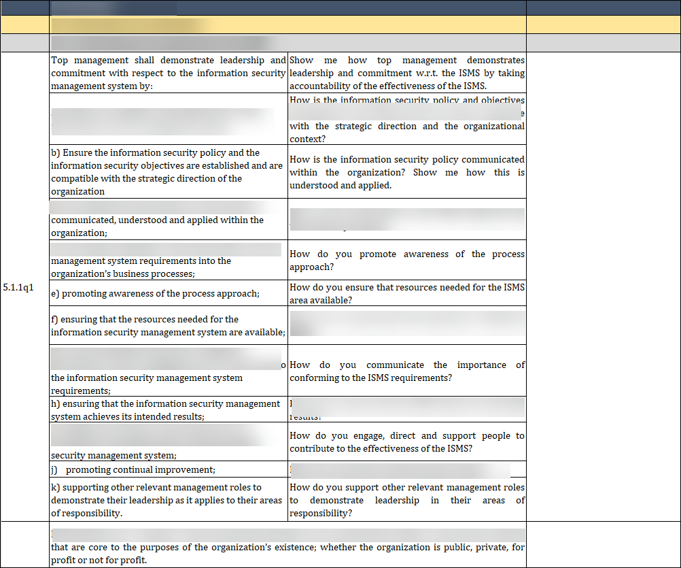Select the 'k) supporting other relevant management roles' cell
Image resolution: width=681 pixels, height=568 pixels.
point(168,500)
